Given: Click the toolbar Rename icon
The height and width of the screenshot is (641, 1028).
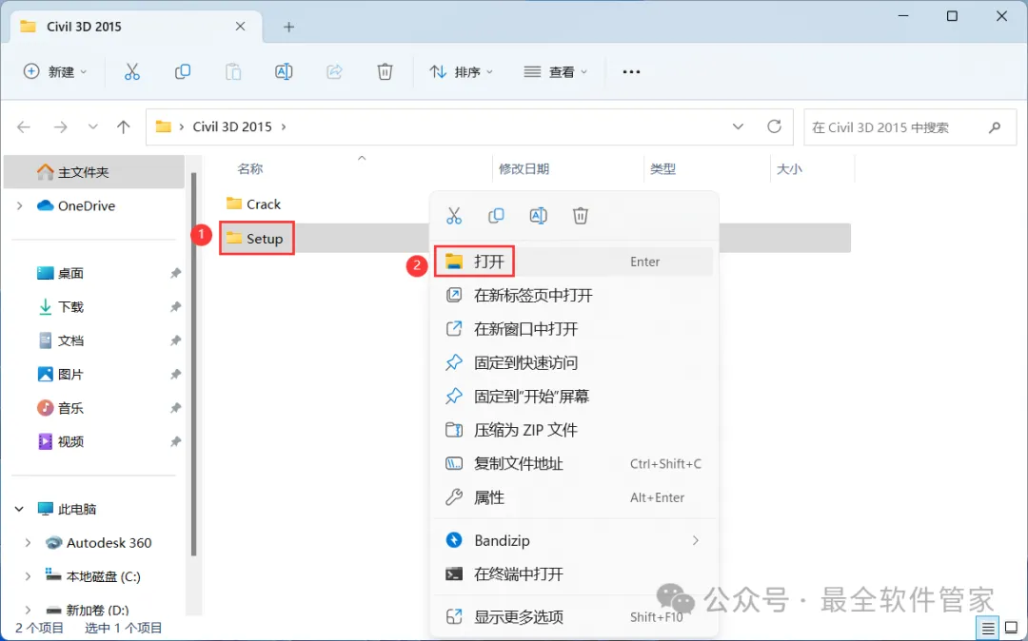Looking at the screenshot, I should point(284,71).
